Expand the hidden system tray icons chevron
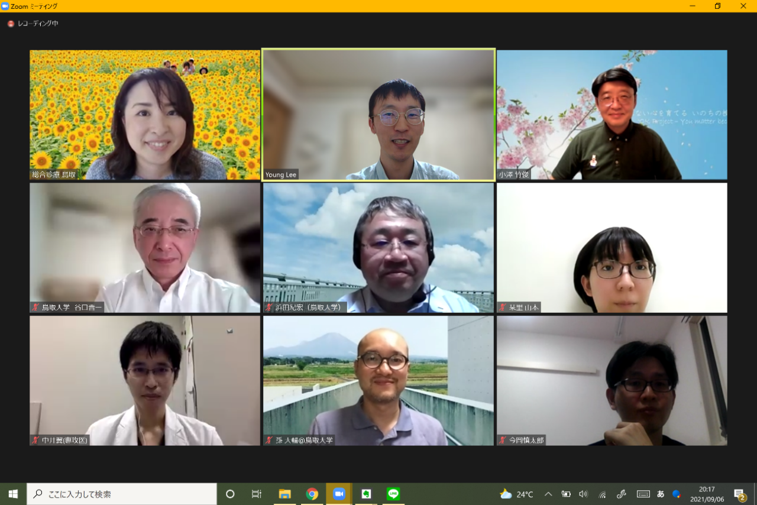This screenshot has height=505, width=757. [x=548, y=494]
